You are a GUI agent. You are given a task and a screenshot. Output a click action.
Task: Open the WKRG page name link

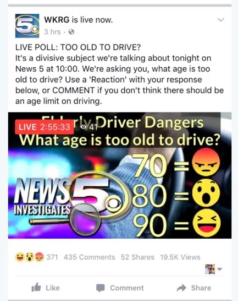point(57,20)
